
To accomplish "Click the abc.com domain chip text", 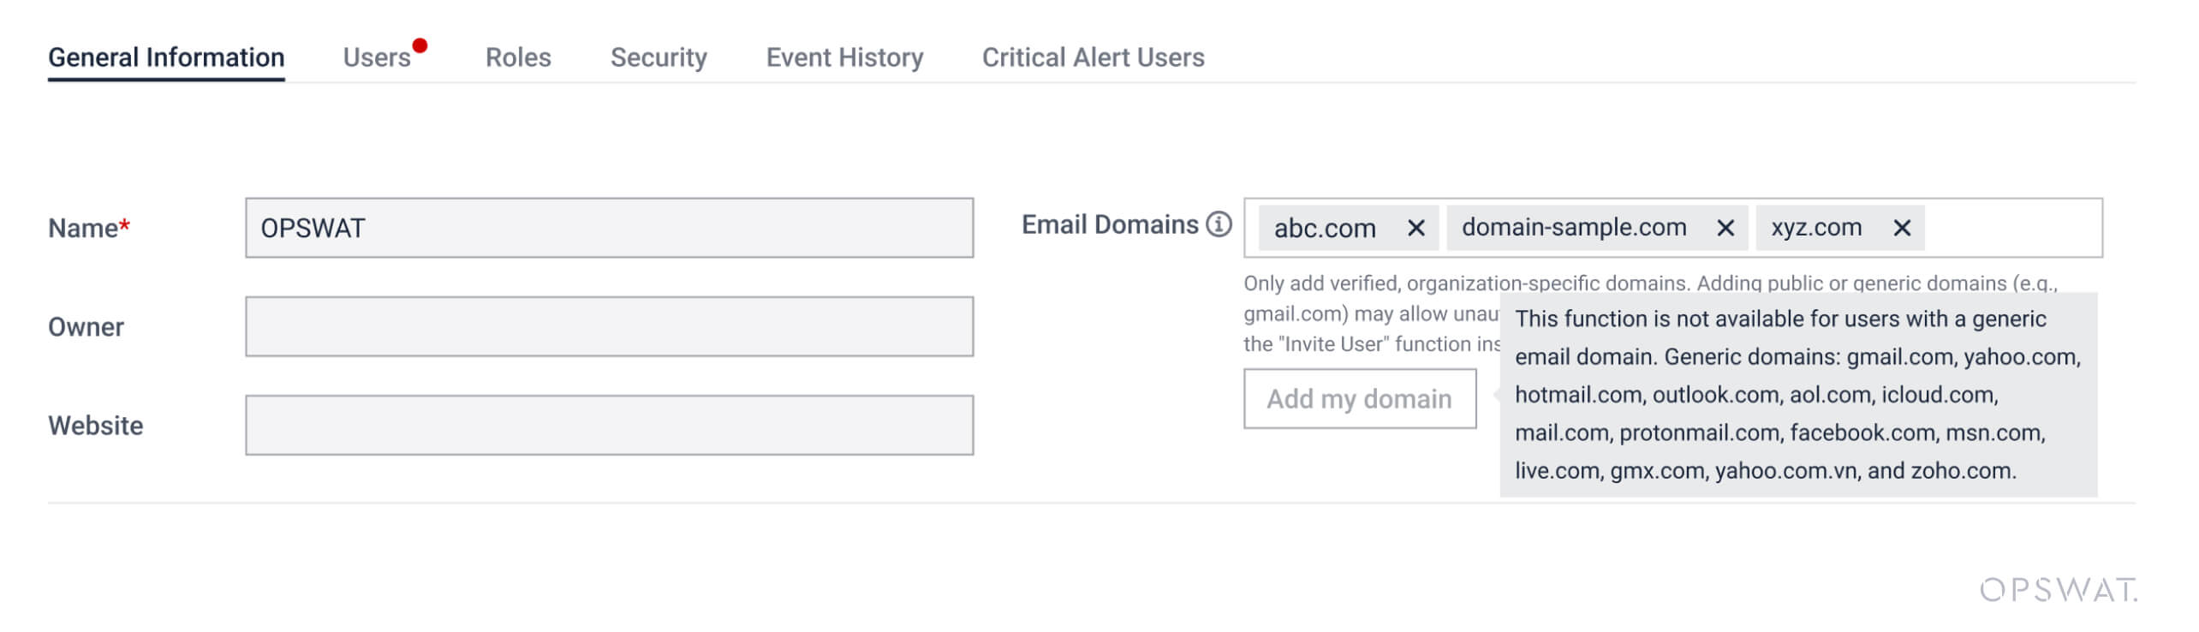I will [1325, 228].
